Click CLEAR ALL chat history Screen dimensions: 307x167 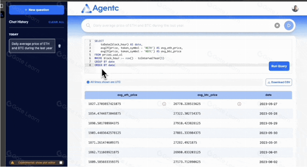[x=56, y=22]
